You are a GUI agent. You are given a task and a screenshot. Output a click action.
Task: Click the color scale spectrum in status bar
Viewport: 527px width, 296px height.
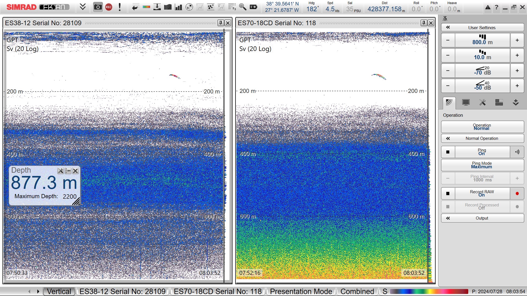point(429,291)
